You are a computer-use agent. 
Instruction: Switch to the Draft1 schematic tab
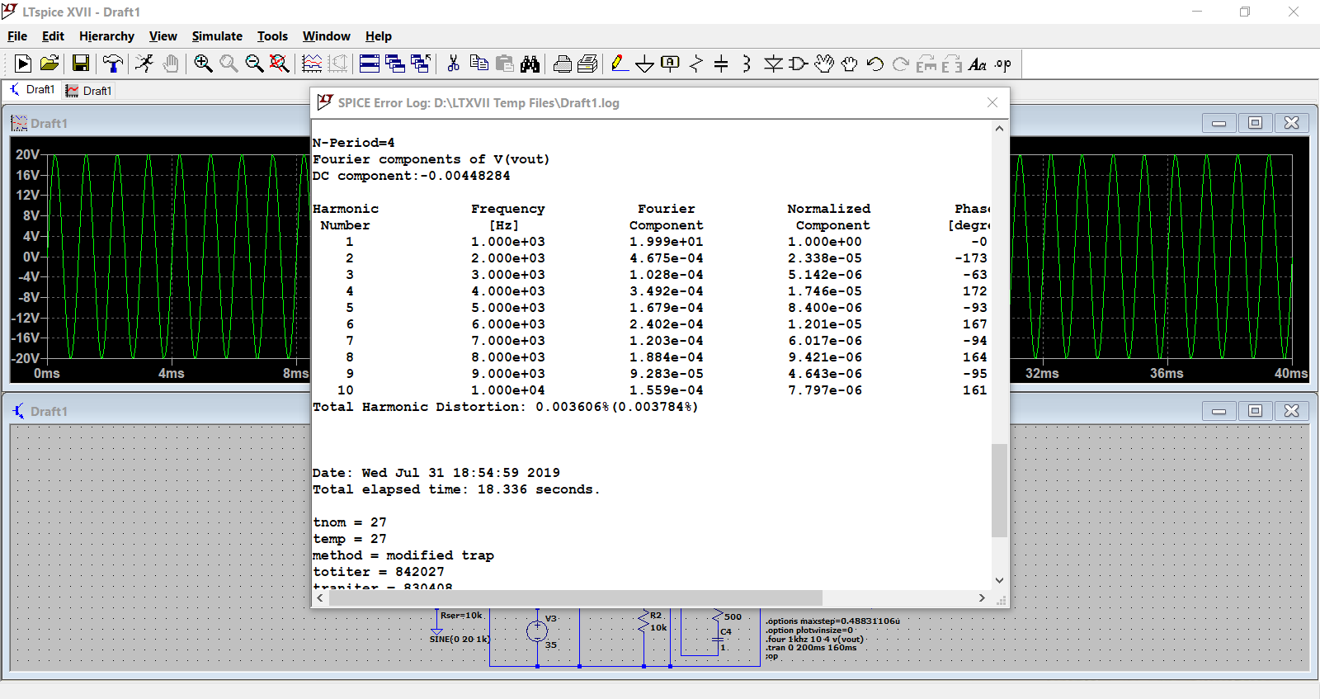[32, 90]
